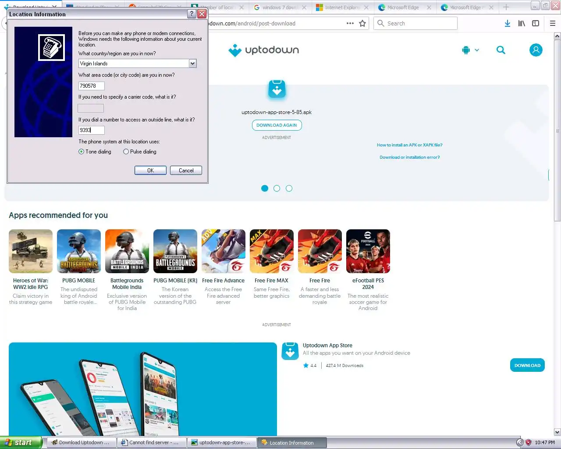Open Firefox page actions three-dot menu
Screen dimensions: 561x449
tap(350, 23)
